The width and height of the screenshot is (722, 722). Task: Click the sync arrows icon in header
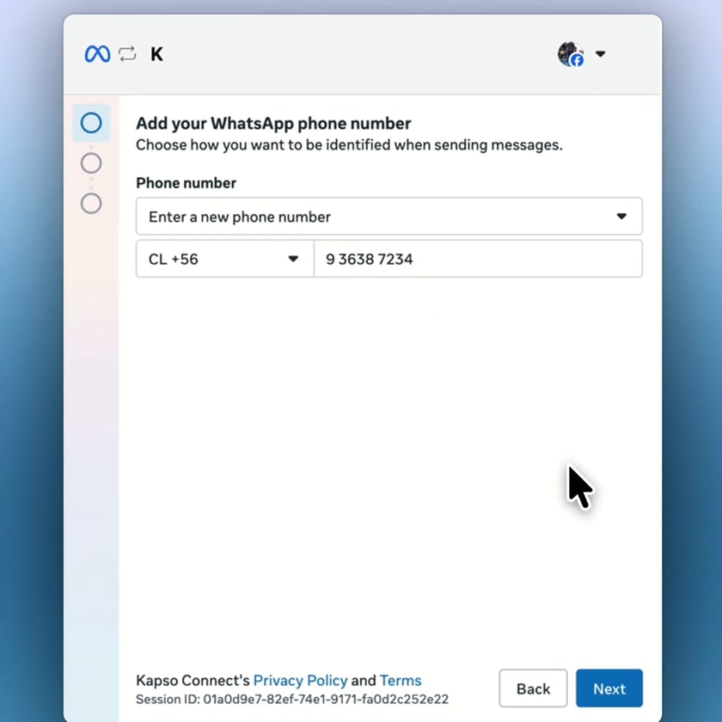tap(127, 54)
